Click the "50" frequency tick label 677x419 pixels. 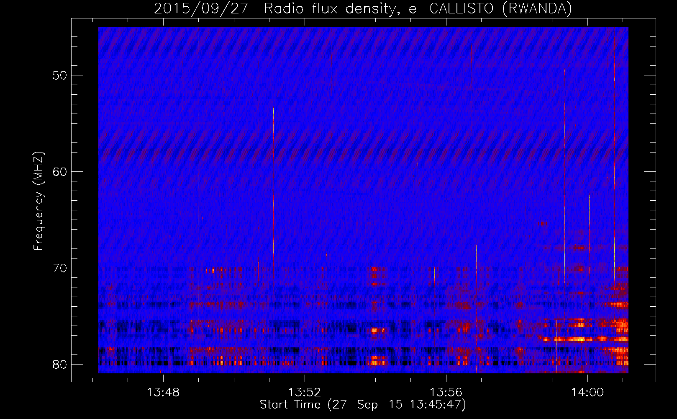click(60, 75)
